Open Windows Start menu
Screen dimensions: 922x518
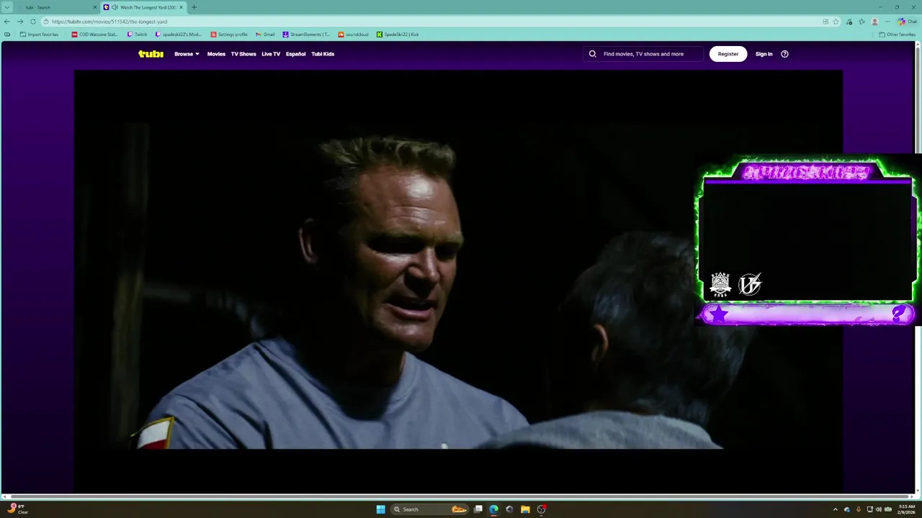click(380, 509)
